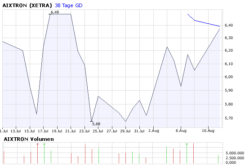
Task: Click the 6,40 price axis label
Action: click(229, 25)
